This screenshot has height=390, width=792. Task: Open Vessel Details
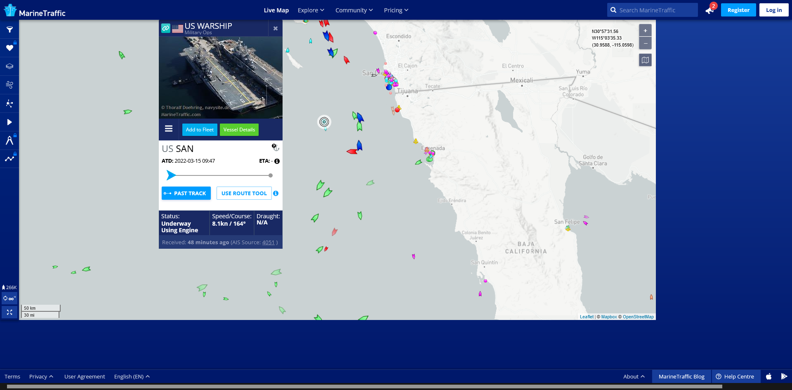[239, 130]
